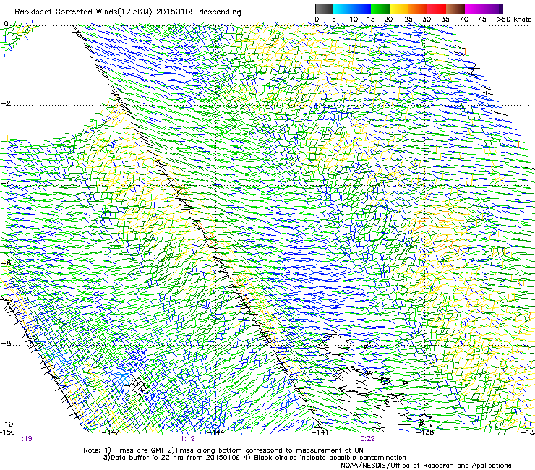Click the yellow 20-25 knots color segment
This screenshot has width=535, height=470.
[399, 9]
